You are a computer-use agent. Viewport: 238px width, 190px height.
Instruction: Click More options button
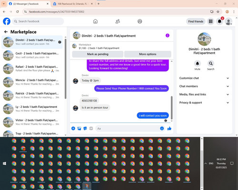pos(148,54)
